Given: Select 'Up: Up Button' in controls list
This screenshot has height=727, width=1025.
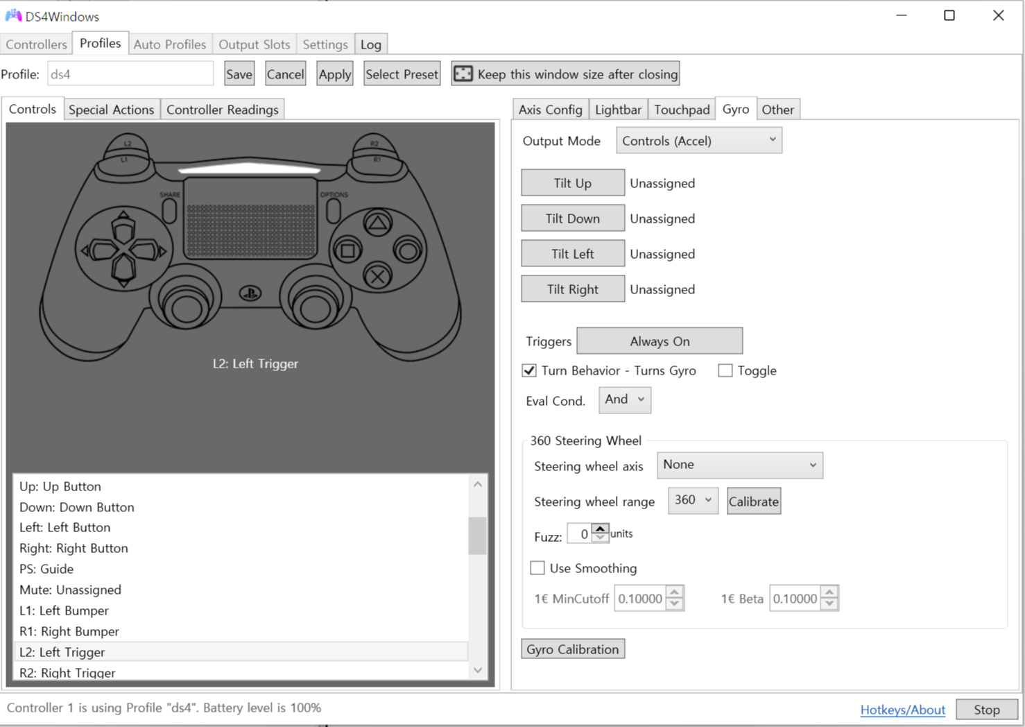Looking at the screenshot, I should (x=241, y=486).
